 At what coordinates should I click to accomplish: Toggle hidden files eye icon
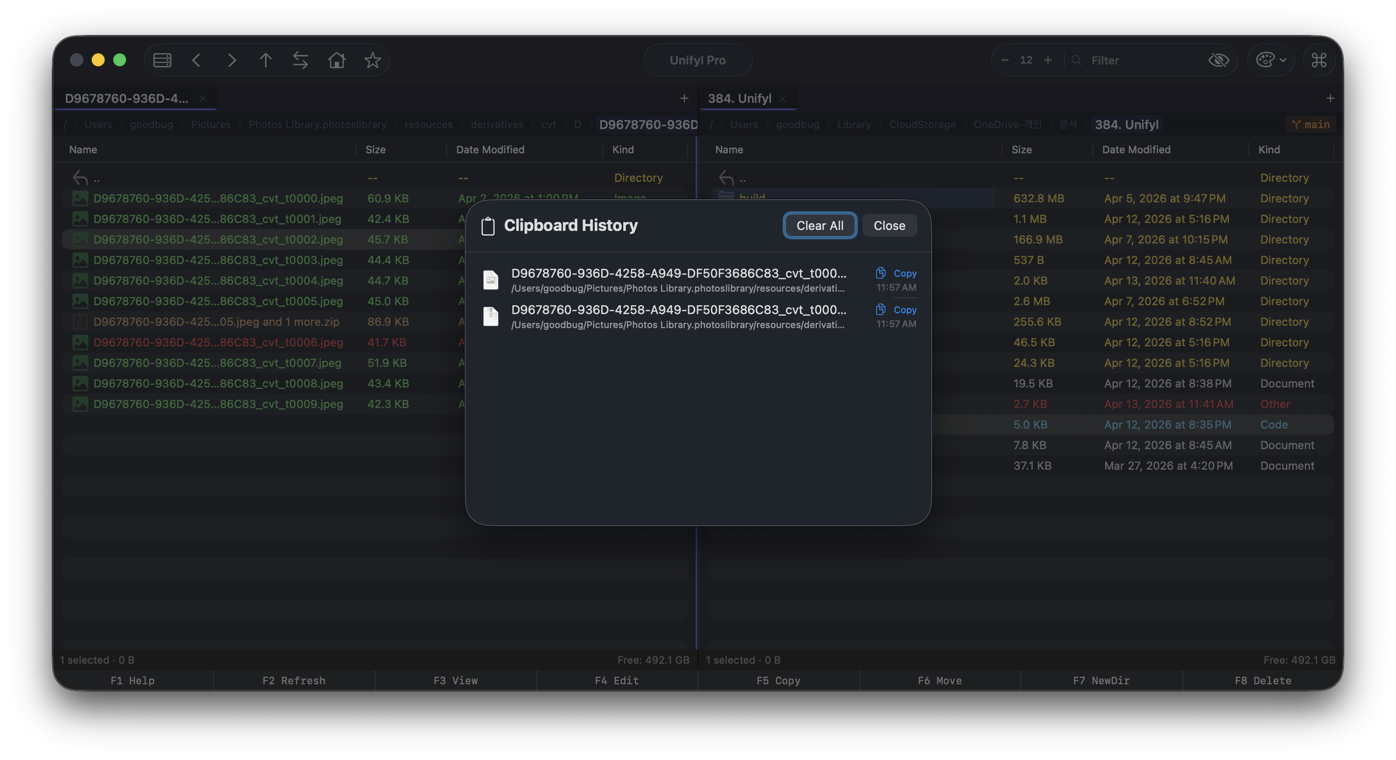tap(1218, 60)
